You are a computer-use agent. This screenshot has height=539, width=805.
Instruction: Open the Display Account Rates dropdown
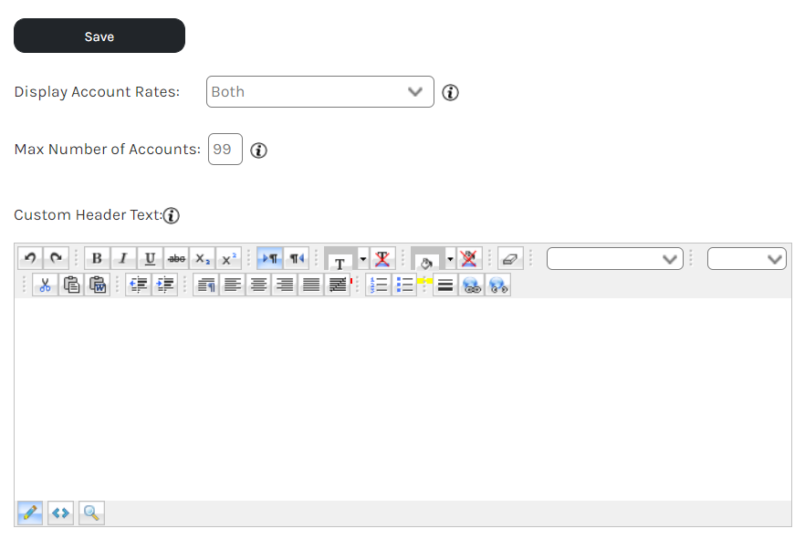[x=319, y=92]
